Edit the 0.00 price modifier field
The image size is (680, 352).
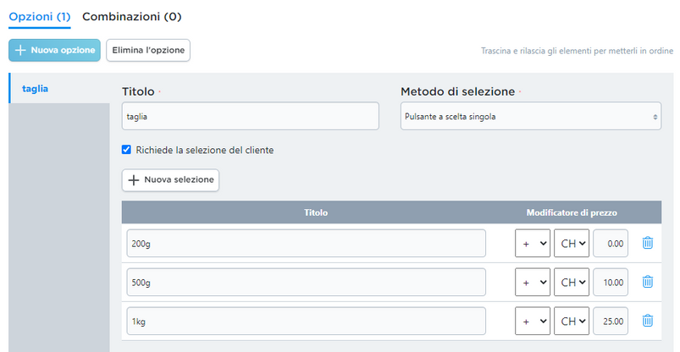[611, 243]
